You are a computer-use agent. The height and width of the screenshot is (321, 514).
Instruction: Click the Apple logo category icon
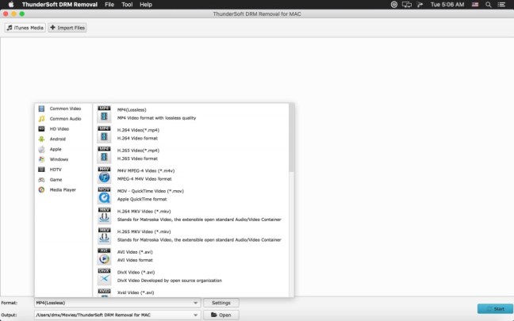[41, 149]
